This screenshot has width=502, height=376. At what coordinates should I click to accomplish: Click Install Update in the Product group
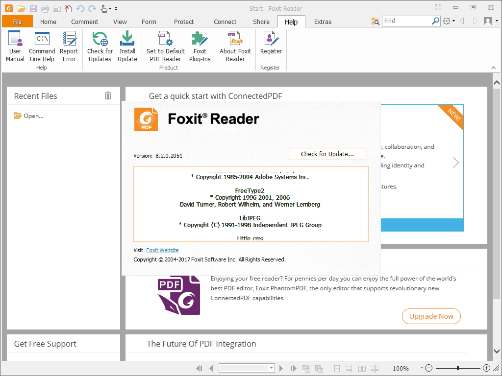pyautogui.click(x=127, y=46)
